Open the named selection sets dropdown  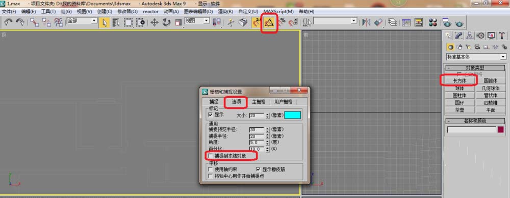coord(354,20)
